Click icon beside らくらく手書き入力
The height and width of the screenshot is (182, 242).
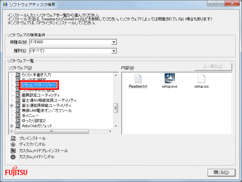click(18, 75)
